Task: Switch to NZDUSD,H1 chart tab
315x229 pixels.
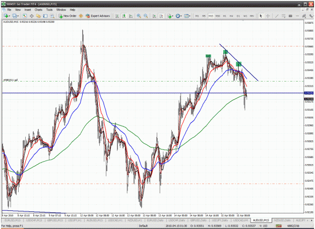Action: point(135,220)
